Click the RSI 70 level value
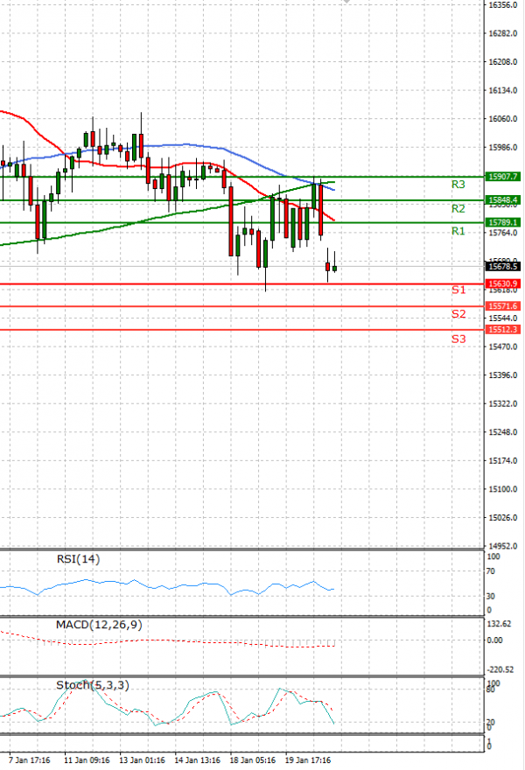Image resolution: width=525 pixels, height=770 pixels. coord(491,571)
